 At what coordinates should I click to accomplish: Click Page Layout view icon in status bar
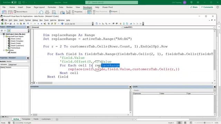point(185,123)
